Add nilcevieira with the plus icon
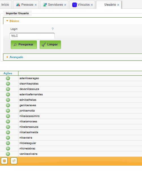Screen dimensions: 142x171 click(x=8, y=138)
